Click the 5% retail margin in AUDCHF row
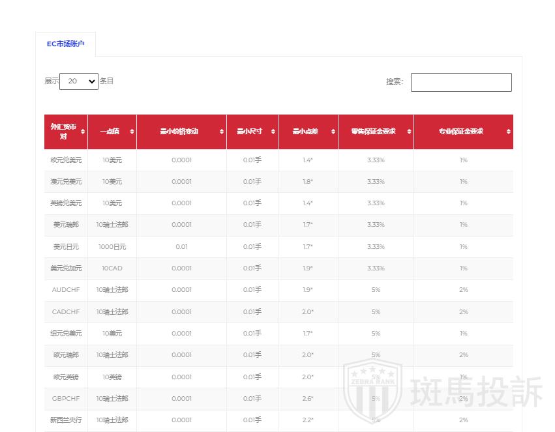The height and width of the screenshot is (432, 555). (x=376, y=290)
